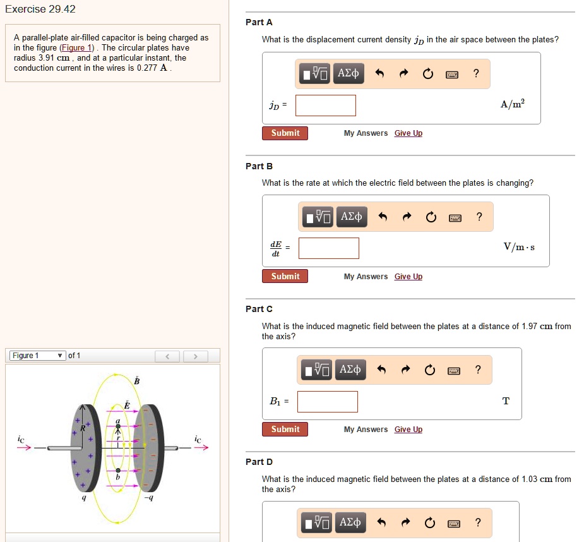Viewport: 584px width, 542px height.
Task: Submit the answer for Part C
Action: (x=285, y=429)
